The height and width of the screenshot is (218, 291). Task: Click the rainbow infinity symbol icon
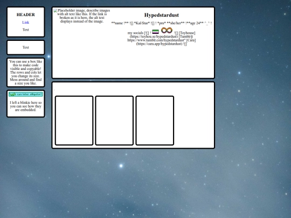pos(167,30)
